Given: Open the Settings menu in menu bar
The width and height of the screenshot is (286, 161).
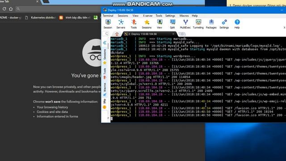Looking at the screenshot, I should coord(170,16).
